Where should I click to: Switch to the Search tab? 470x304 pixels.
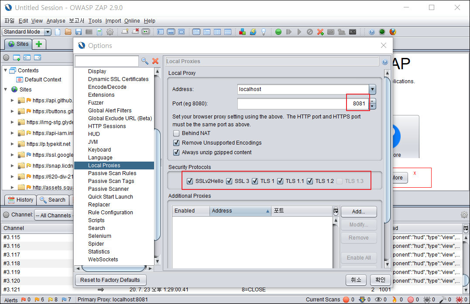tap(53, 200)
